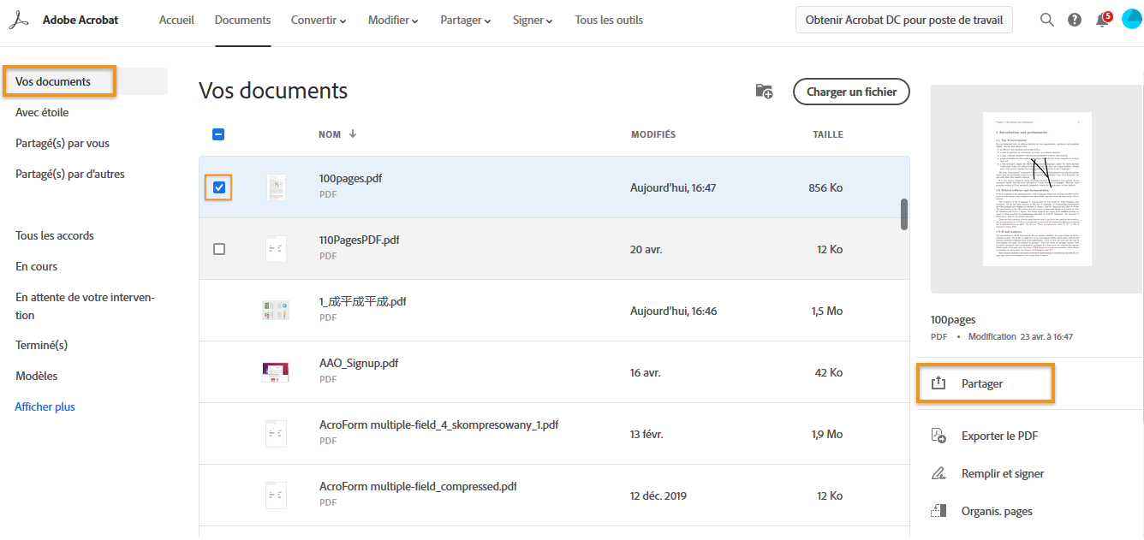Viewport: 1144px width, 540px height.
Task: Expand the Signer dropdown menu
Action: [533, 20]
